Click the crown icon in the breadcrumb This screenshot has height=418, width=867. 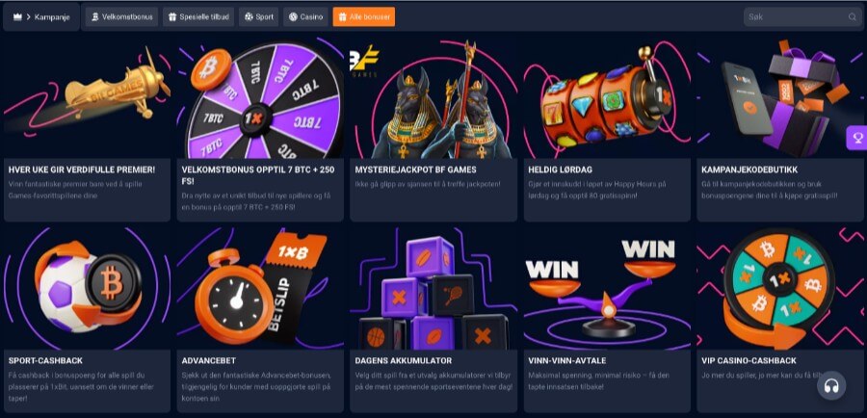(17, 17)
